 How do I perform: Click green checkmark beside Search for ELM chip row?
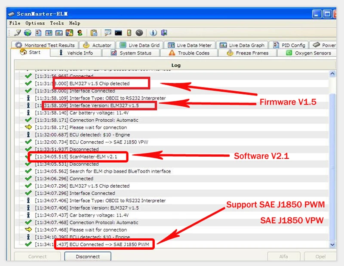coord(28,171)
